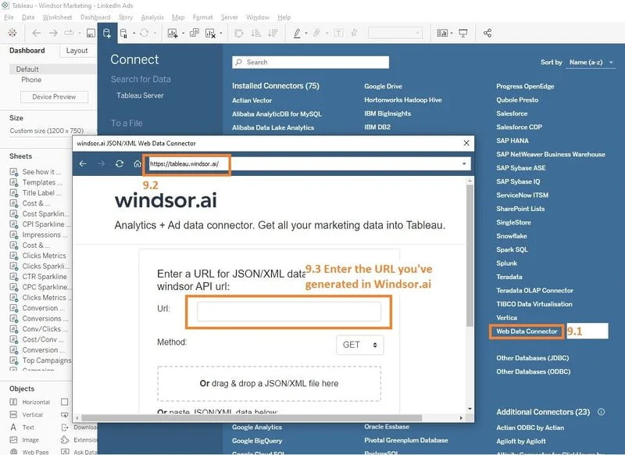Screen dimensions: 625x455
Task: Select the Default device layout
Action: [52, 69]
